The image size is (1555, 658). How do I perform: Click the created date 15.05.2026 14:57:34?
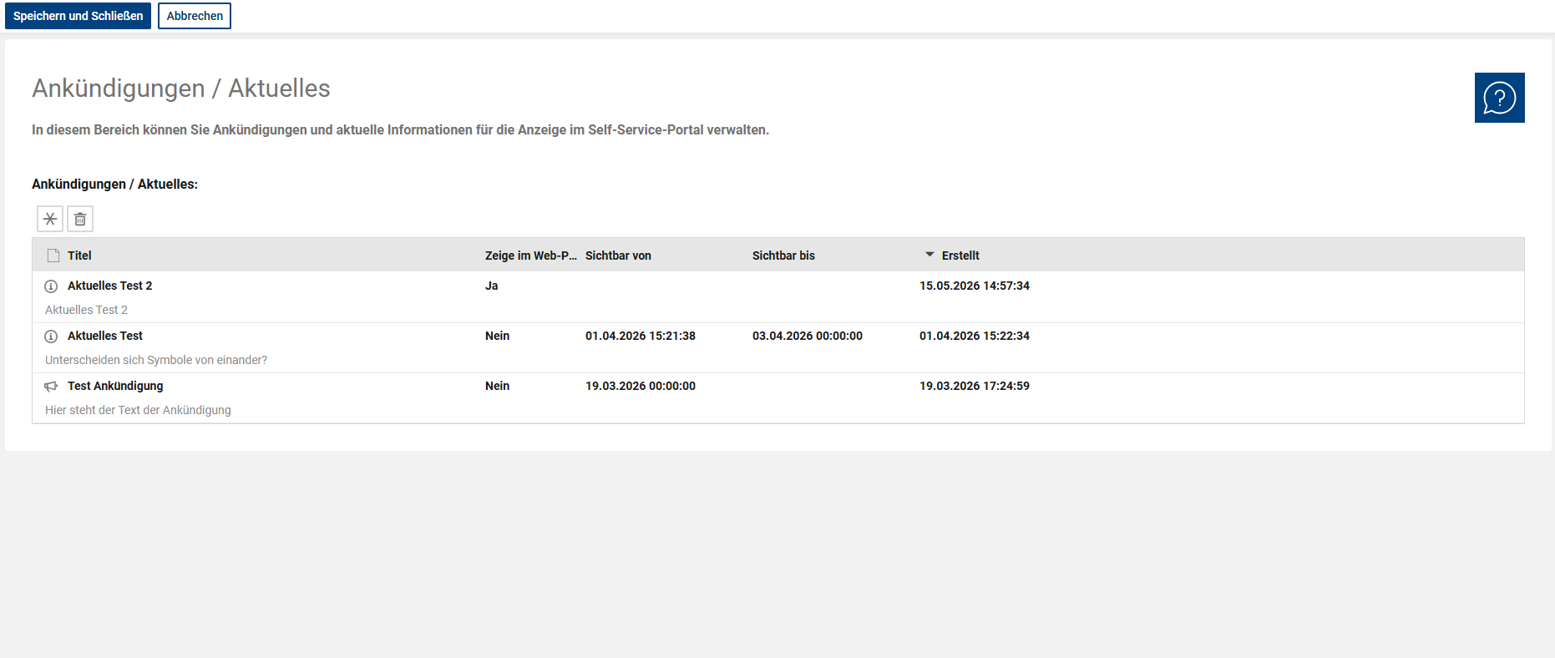click(x=975, y=286)
